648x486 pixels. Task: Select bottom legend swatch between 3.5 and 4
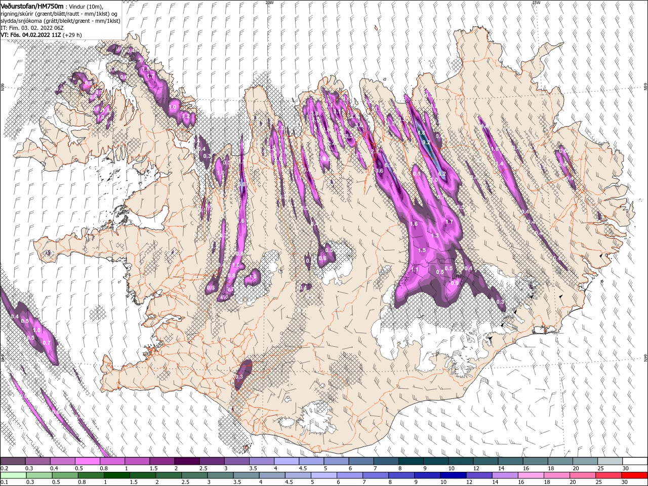[246, 475]
